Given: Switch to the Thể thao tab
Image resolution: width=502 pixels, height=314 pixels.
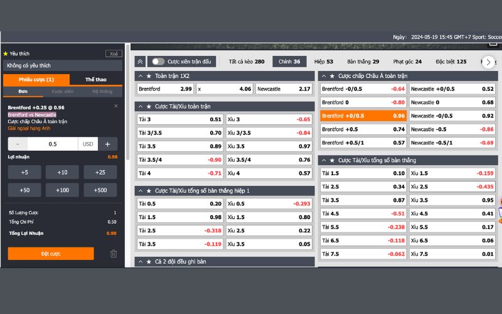Looking at the screenshot, I should point(95,80).
